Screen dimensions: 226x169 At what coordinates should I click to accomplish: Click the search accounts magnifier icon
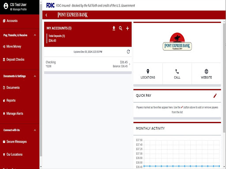[x=121, y=28]
